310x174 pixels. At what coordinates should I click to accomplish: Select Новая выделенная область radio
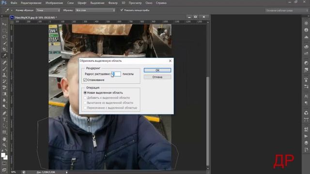(85, 92)
